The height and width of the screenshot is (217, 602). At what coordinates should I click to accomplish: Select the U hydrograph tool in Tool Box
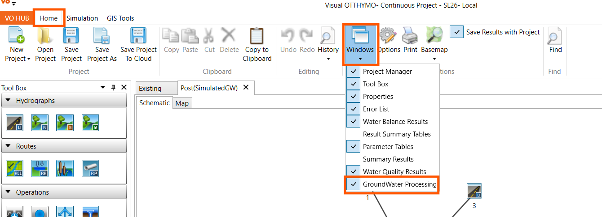[x=15, y=123]
